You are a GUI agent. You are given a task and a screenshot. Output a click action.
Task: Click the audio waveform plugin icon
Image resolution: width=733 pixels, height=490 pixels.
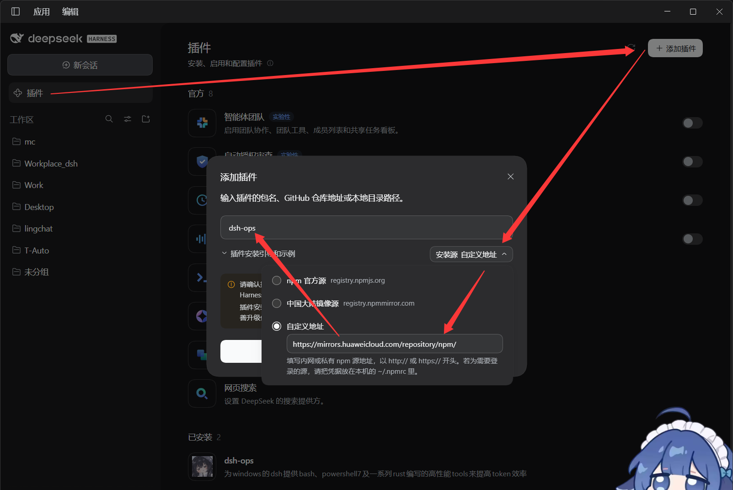click(x=200, y=239)
